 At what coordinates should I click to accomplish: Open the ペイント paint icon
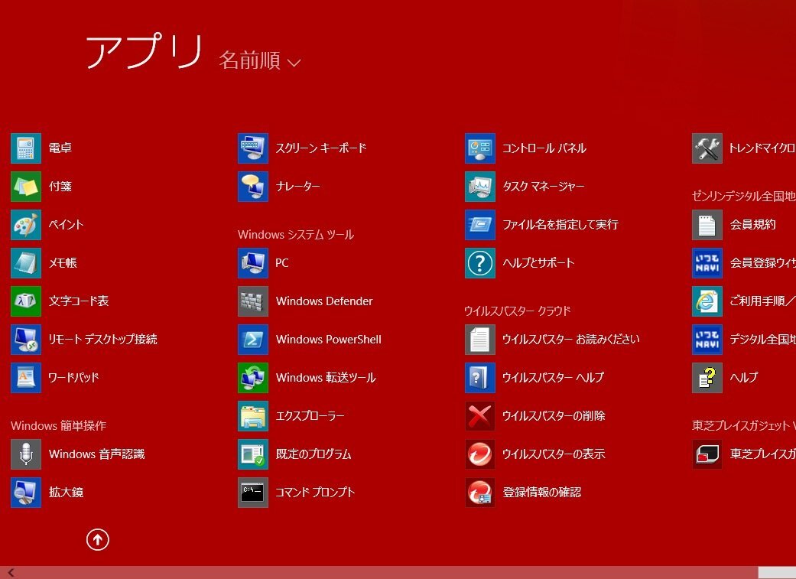[26, 225]
